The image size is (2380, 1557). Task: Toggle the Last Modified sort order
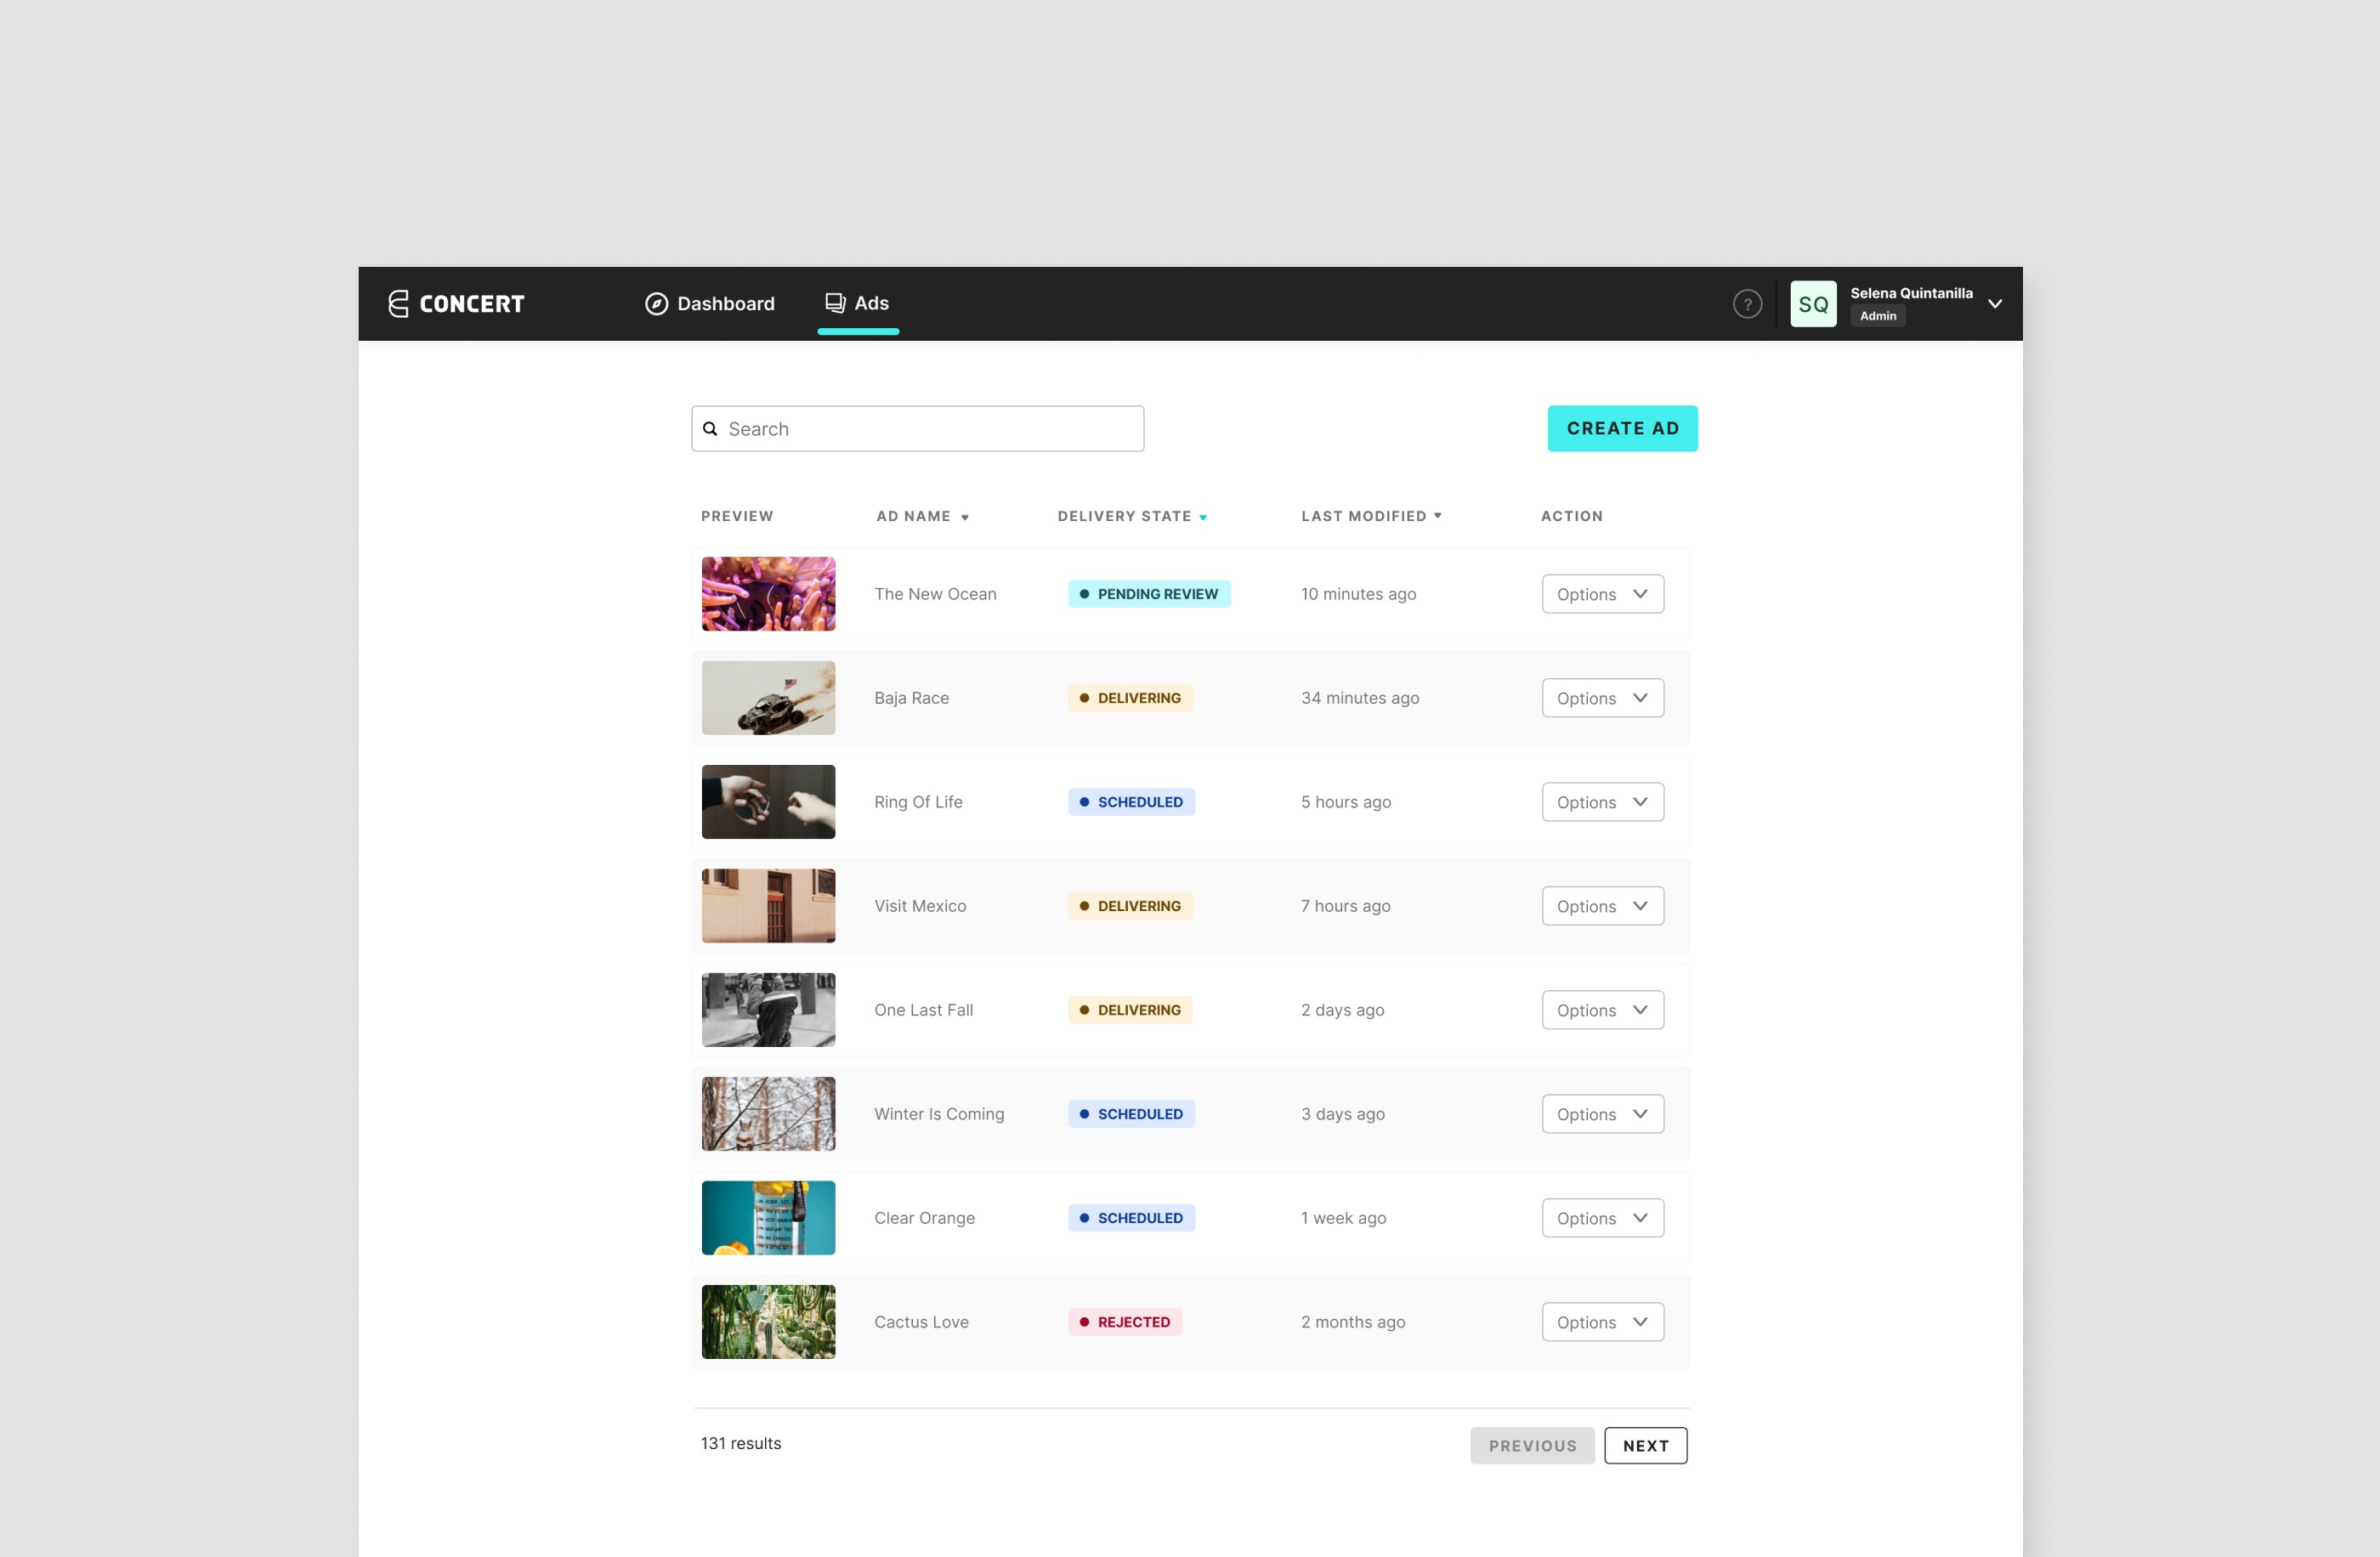coord(1437,516)
